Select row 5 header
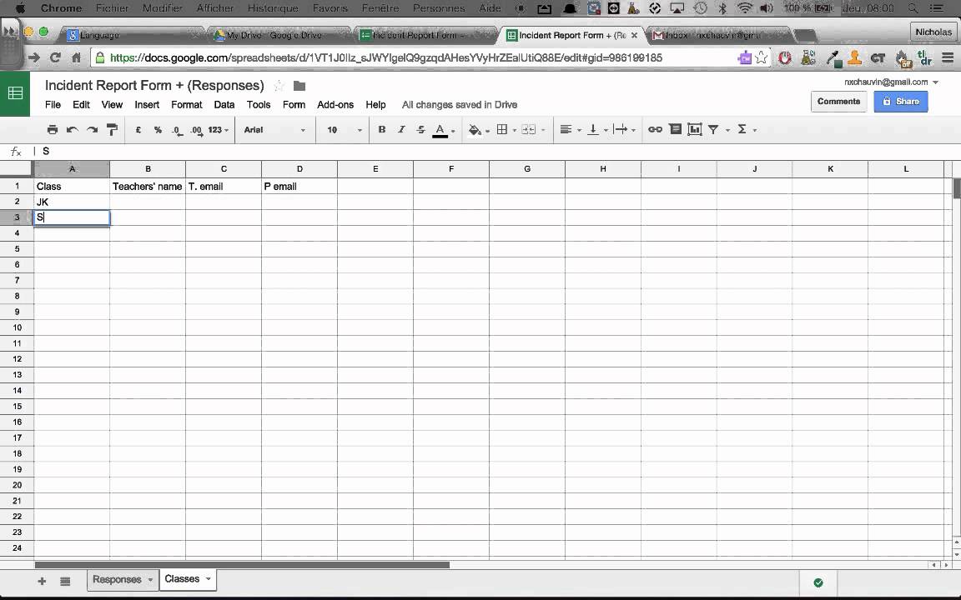 (x=17, y=249)
